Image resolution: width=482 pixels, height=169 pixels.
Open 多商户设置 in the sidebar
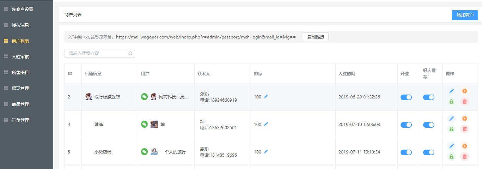tap(22, 10)
